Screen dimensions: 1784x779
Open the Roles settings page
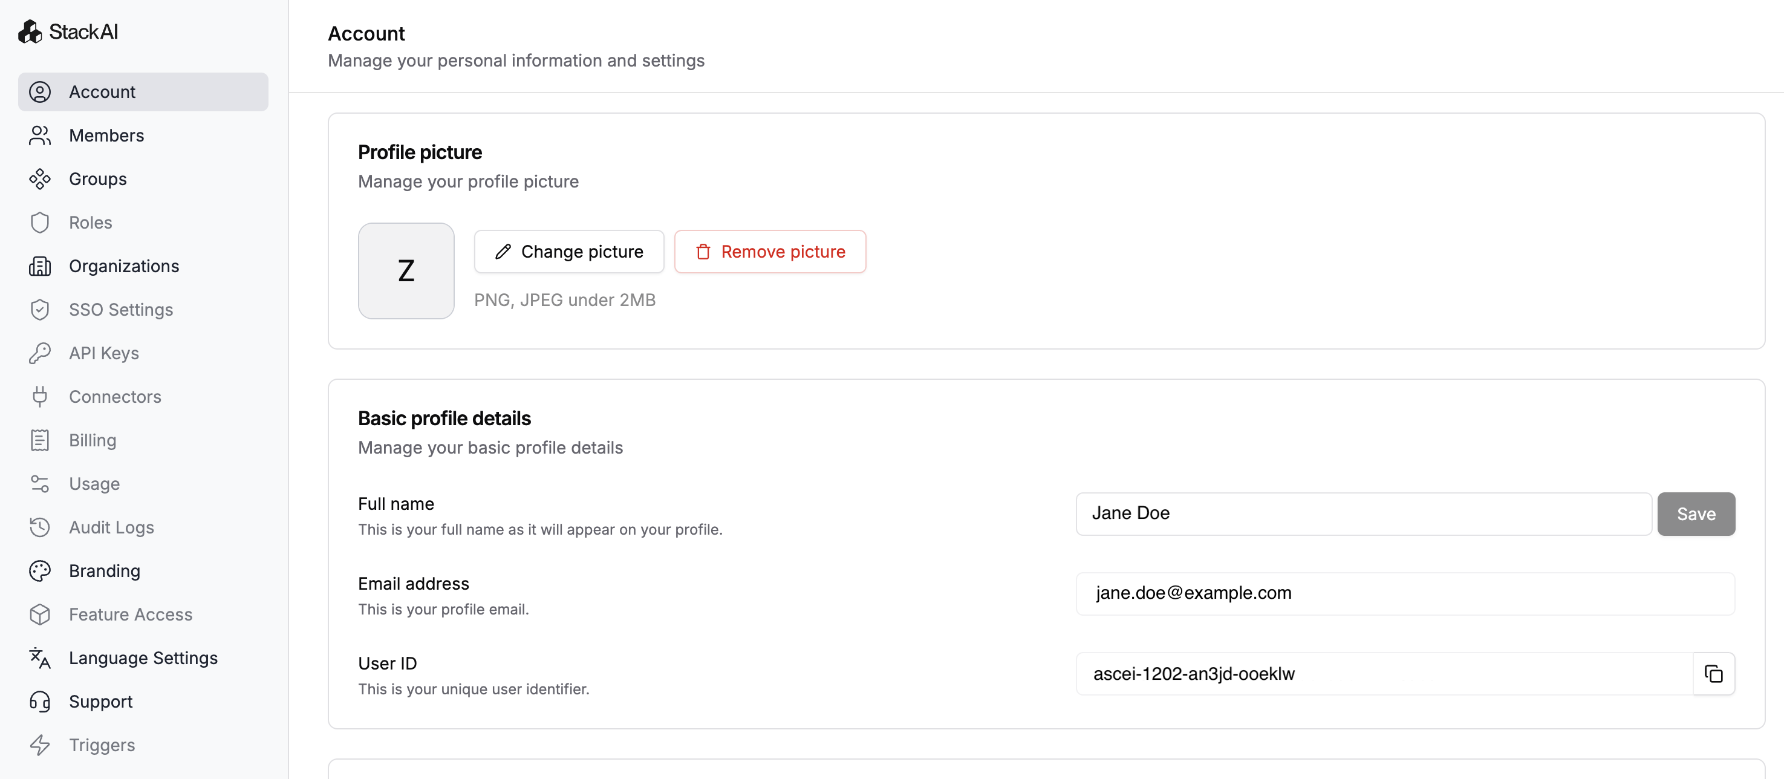pyautogui.click(x=91, y=223)
